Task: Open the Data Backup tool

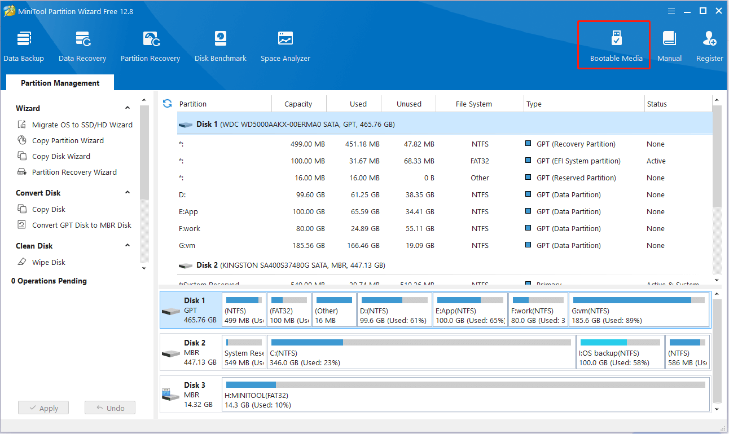Action: tap(24, 47)
